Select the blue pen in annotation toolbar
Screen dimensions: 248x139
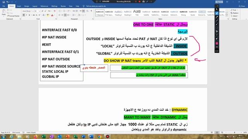217,13
